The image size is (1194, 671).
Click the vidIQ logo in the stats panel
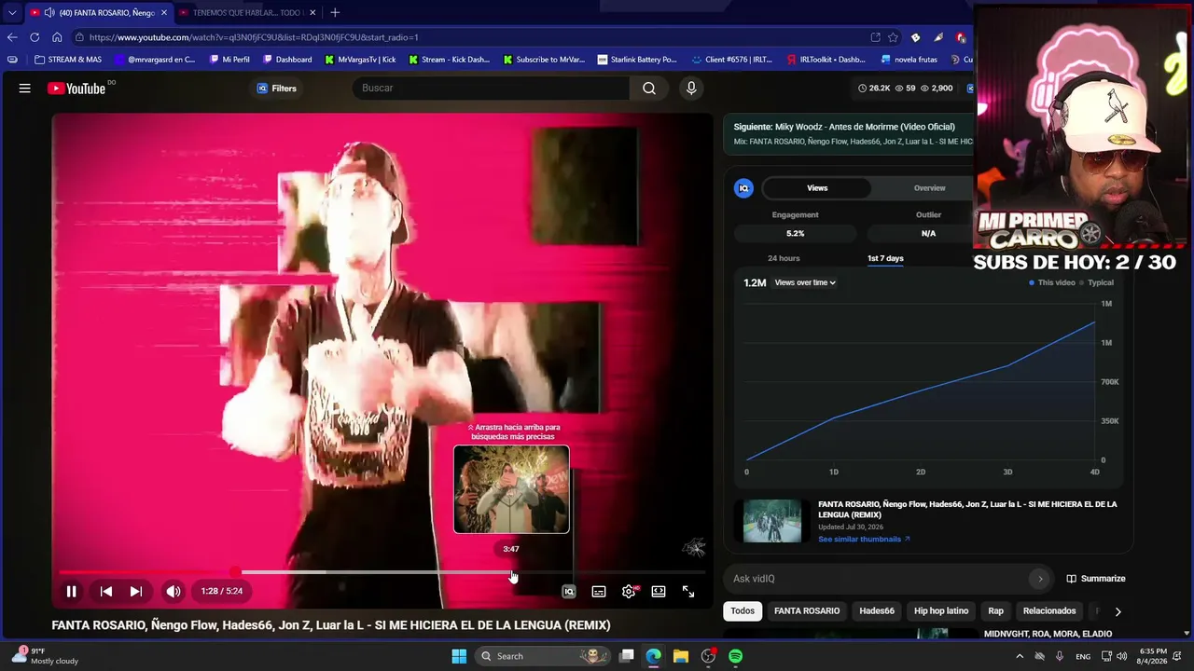tap(743, 188)
